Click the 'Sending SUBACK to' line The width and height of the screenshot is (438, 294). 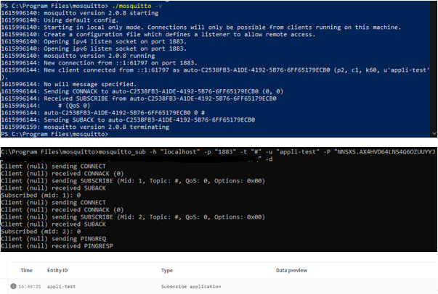[x=128, y=120]
